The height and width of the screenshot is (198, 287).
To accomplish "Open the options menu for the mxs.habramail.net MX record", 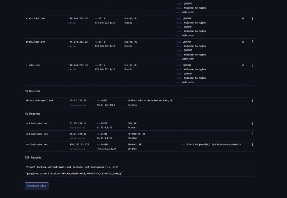I will [x=252, y=101].
